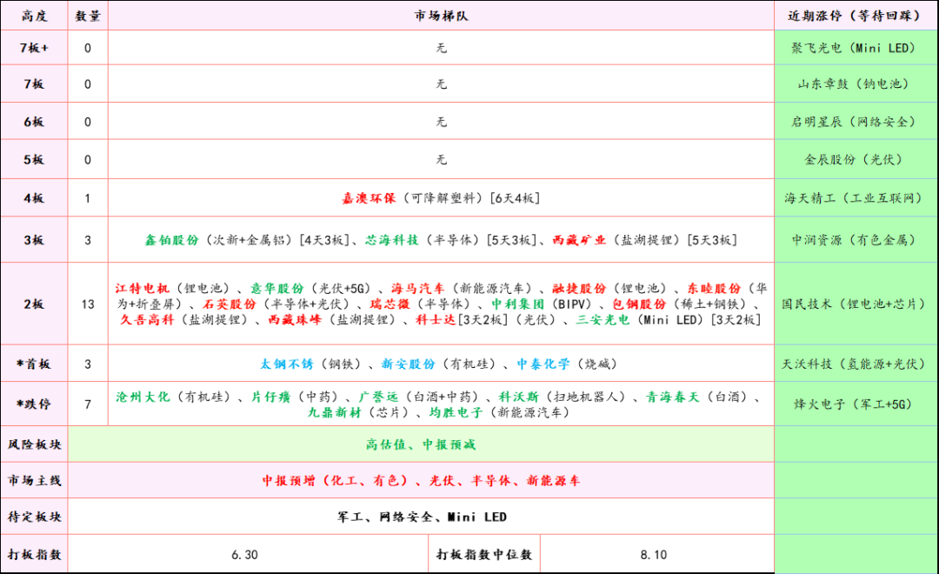Click 东睦股份 stock name
Viewport: 939px width, 574px height.
714,288
